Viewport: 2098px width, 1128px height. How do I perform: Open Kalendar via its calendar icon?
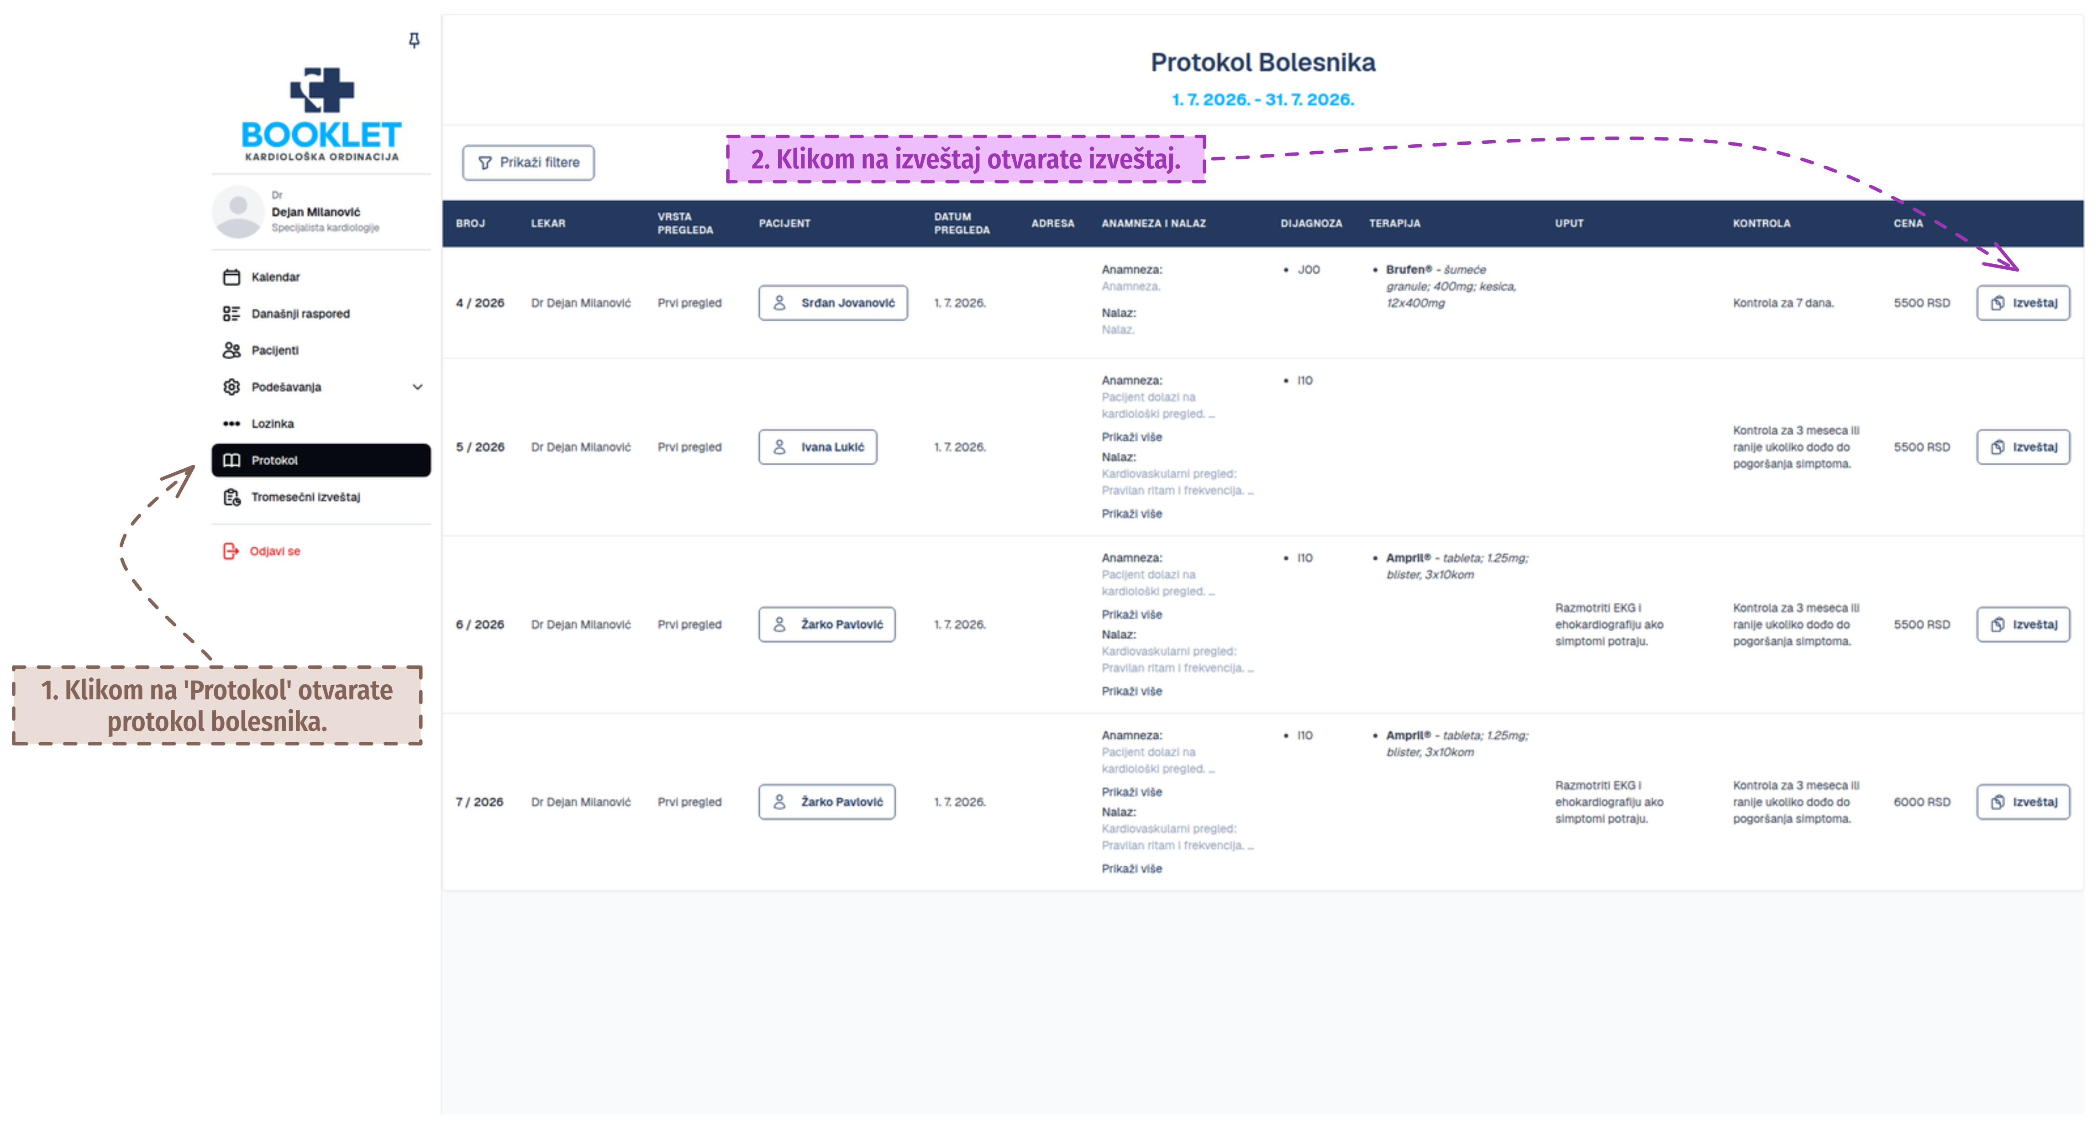pyautogui.click(x=231, y=277)
